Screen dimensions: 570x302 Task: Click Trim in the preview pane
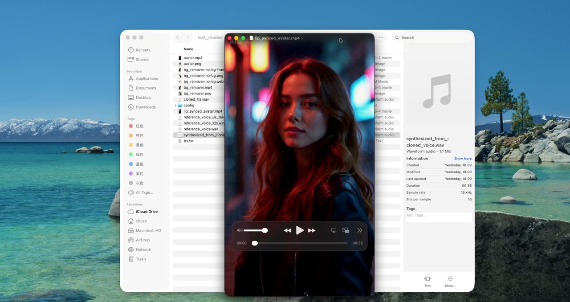427,282
